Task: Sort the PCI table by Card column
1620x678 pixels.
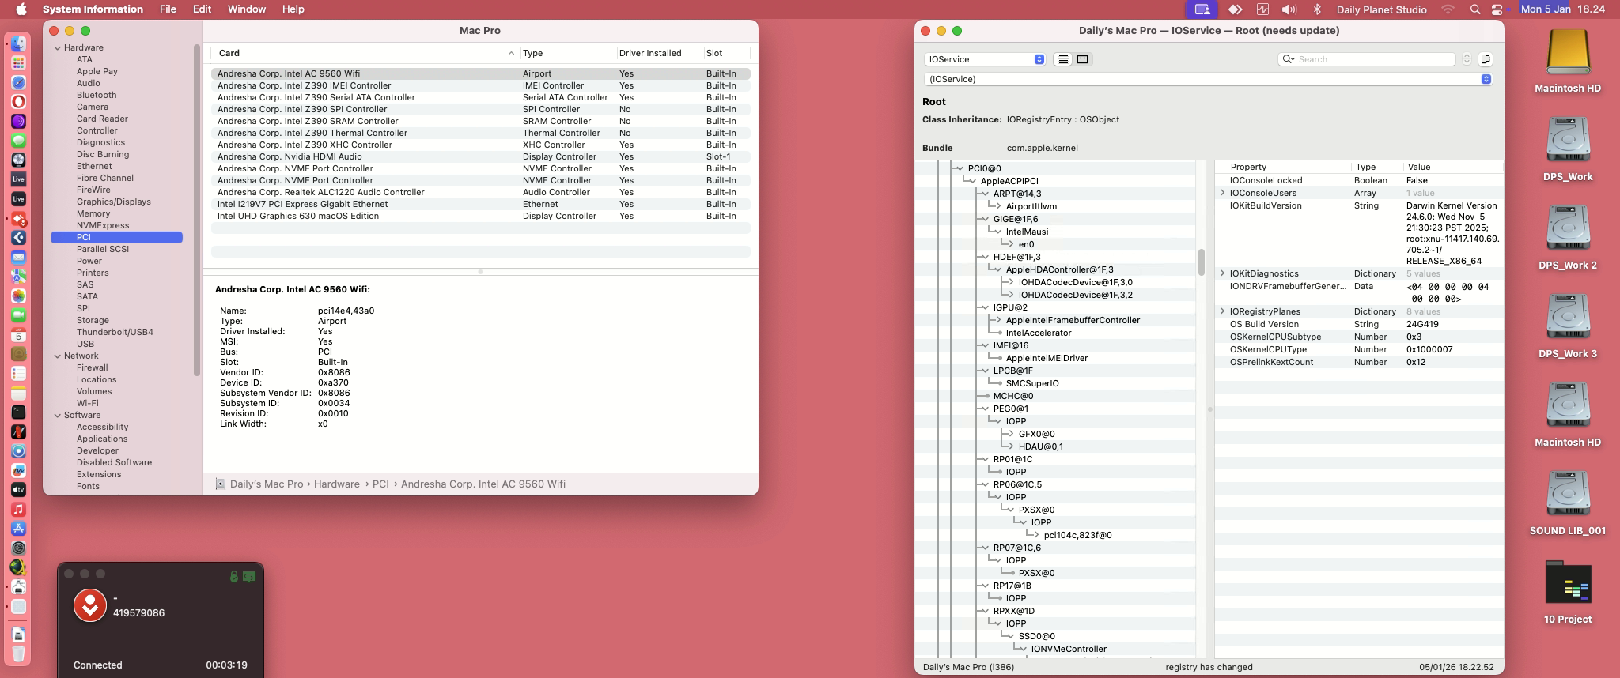Action: click(x=365, y=53)
